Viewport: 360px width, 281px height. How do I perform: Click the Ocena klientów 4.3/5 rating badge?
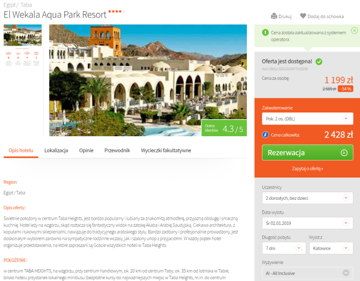point(224,128)
